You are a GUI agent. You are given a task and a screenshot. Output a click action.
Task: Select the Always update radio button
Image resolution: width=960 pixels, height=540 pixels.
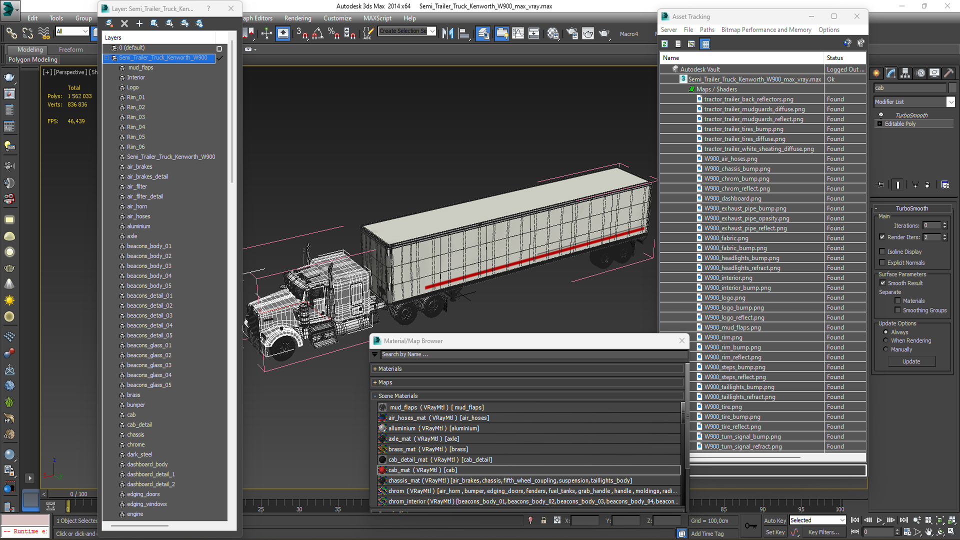point(885,332)
